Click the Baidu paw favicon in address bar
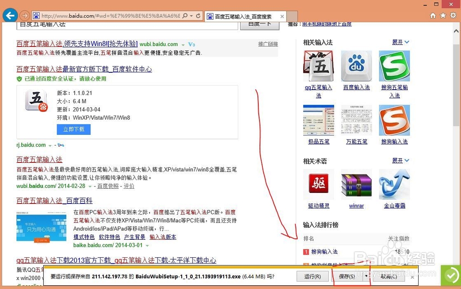Image resolution: width=461 pixels, height=289 pixels. (36, 16)
